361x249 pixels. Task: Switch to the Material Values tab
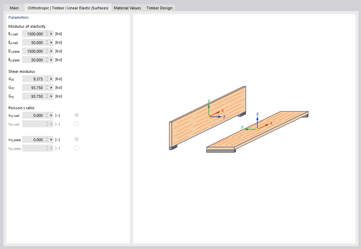pos(127,8)
